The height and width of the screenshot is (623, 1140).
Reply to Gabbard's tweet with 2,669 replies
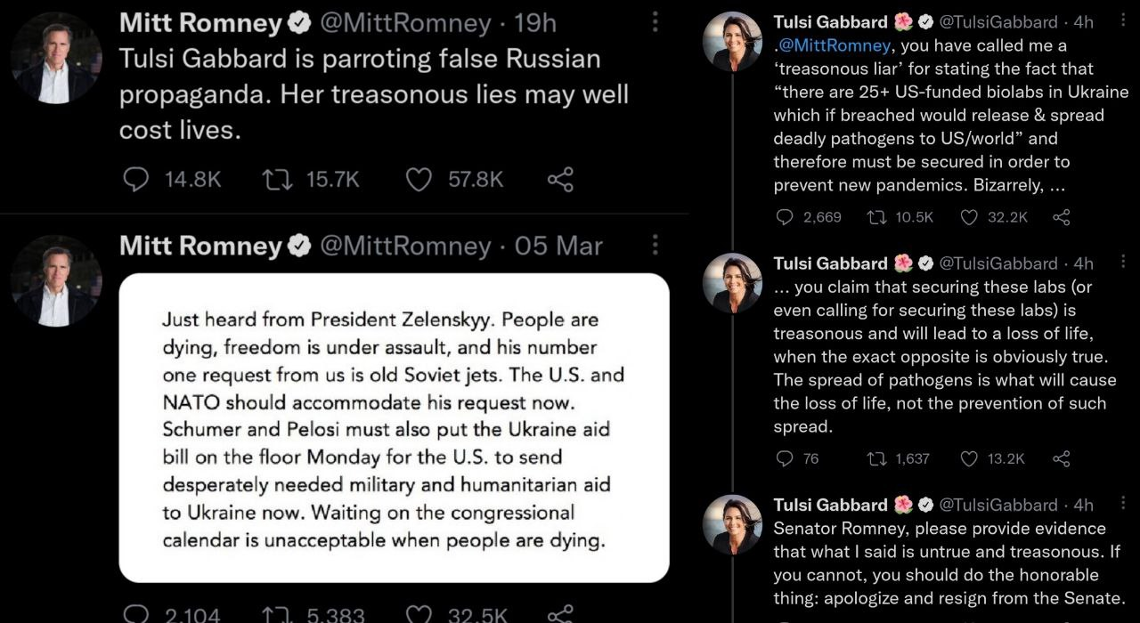tap(785, 217)
